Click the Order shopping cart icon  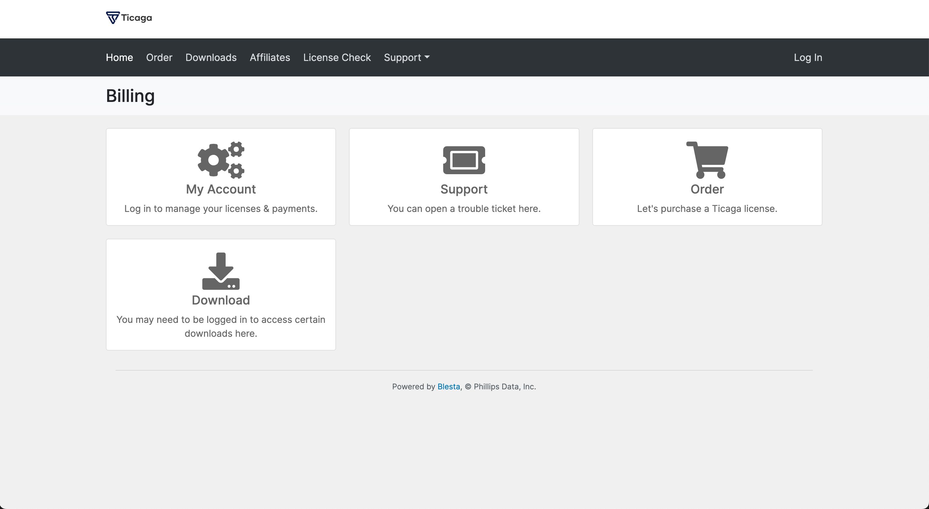pyautogui.click(x=707, y=160)
